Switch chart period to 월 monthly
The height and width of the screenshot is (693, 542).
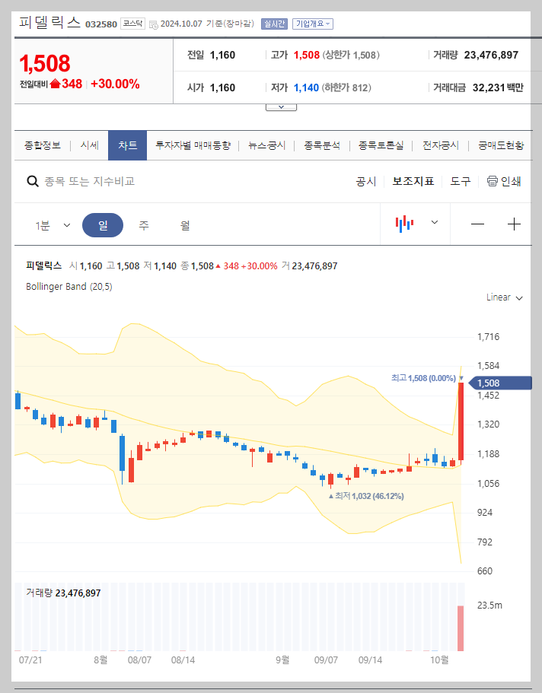185,224
